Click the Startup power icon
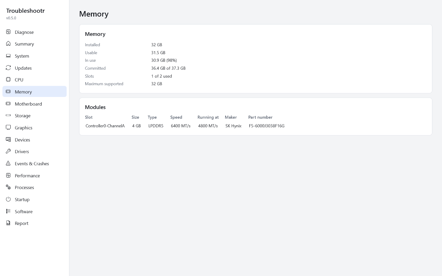Viewport: 442px width, 276px height. [8, 199]
